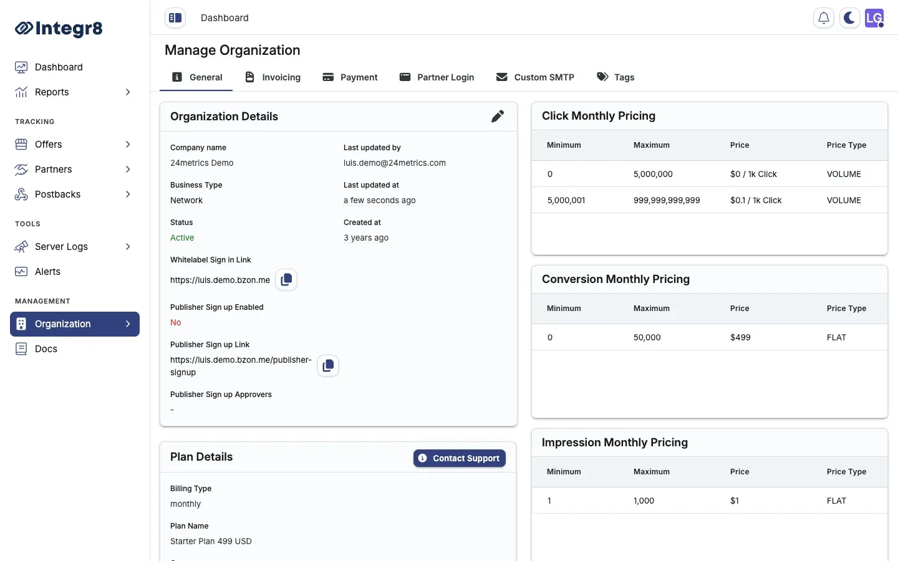Click the whitelabel URL https://luis.demo.bzon.me
This screenshot has height=561, width=898.
pos(220,280)
